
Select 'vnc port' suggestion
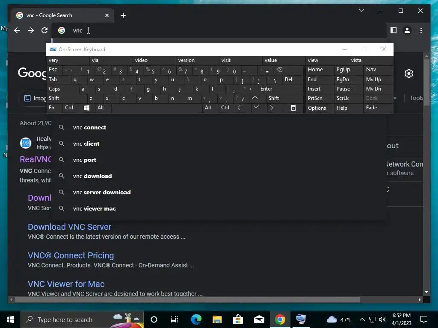pyautogui.click(x=219, y=160)
